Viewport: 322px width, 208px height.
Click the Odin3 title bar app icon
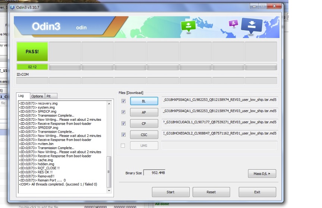click(x=12, y=7)
